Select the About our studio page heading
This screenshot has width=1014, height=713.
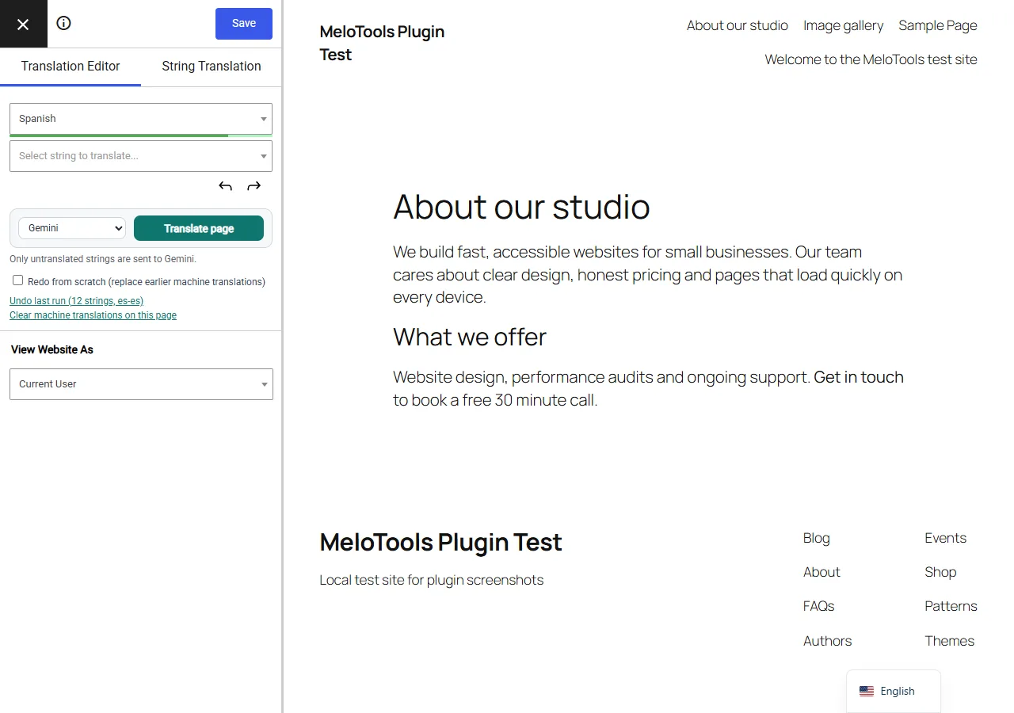click(x=521, y=207)
